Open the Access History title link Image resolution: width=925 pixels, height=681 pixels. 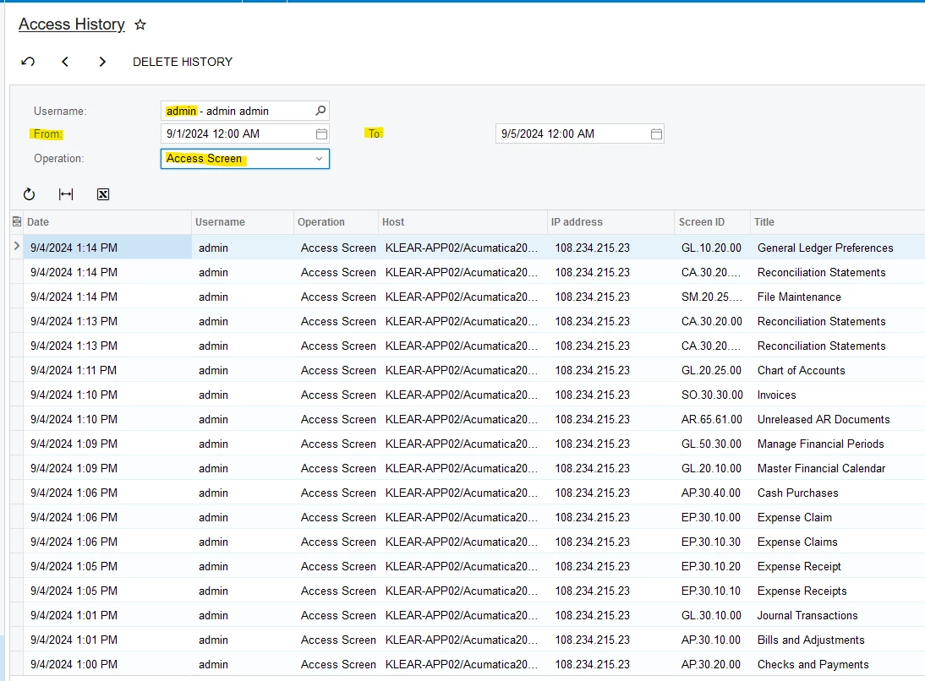(71, 25)
